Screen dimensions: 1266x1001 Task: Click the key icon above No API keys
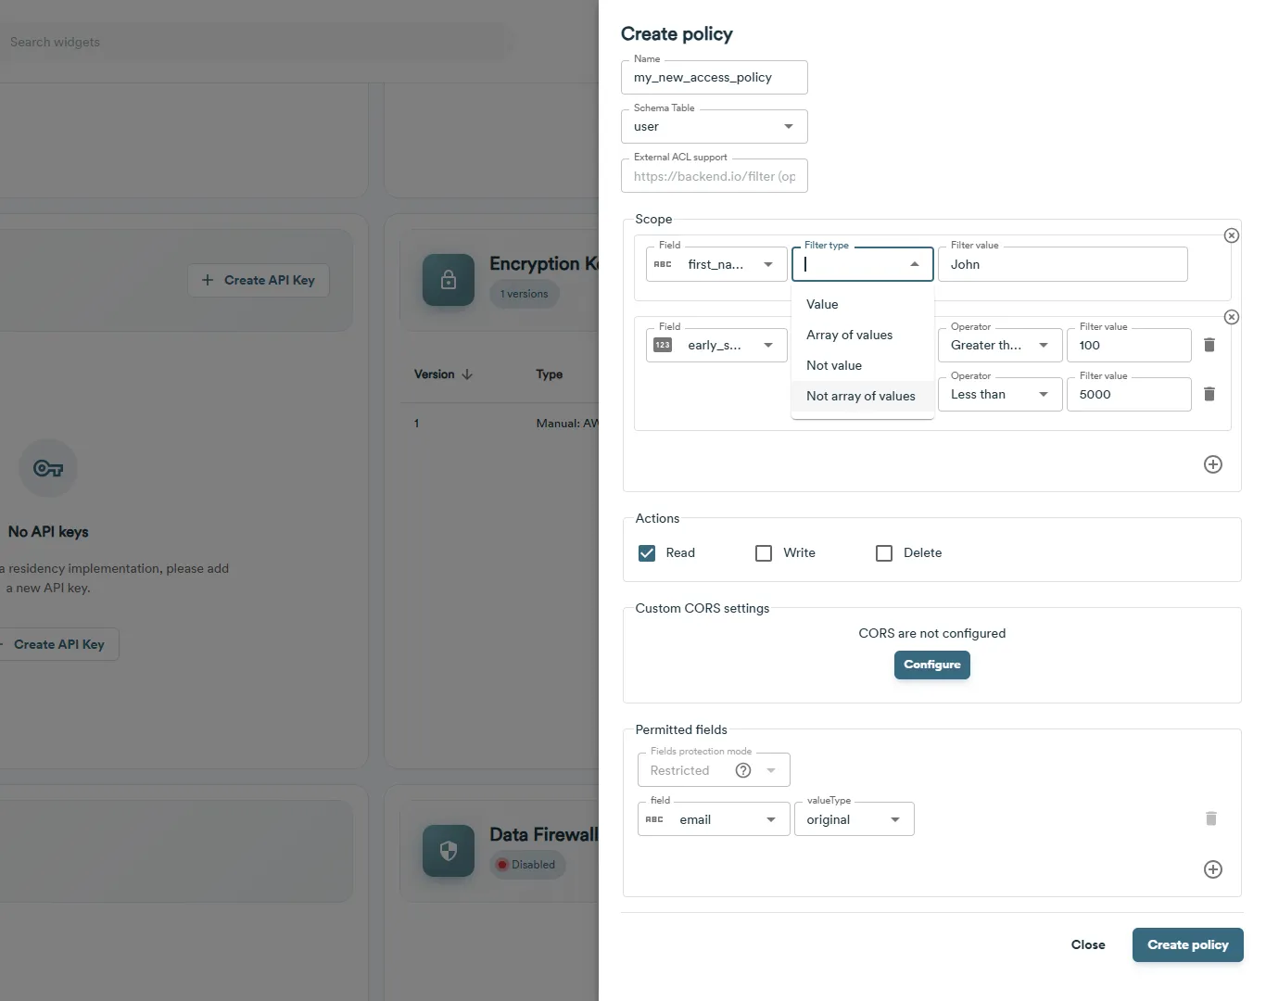pos(48,468)
